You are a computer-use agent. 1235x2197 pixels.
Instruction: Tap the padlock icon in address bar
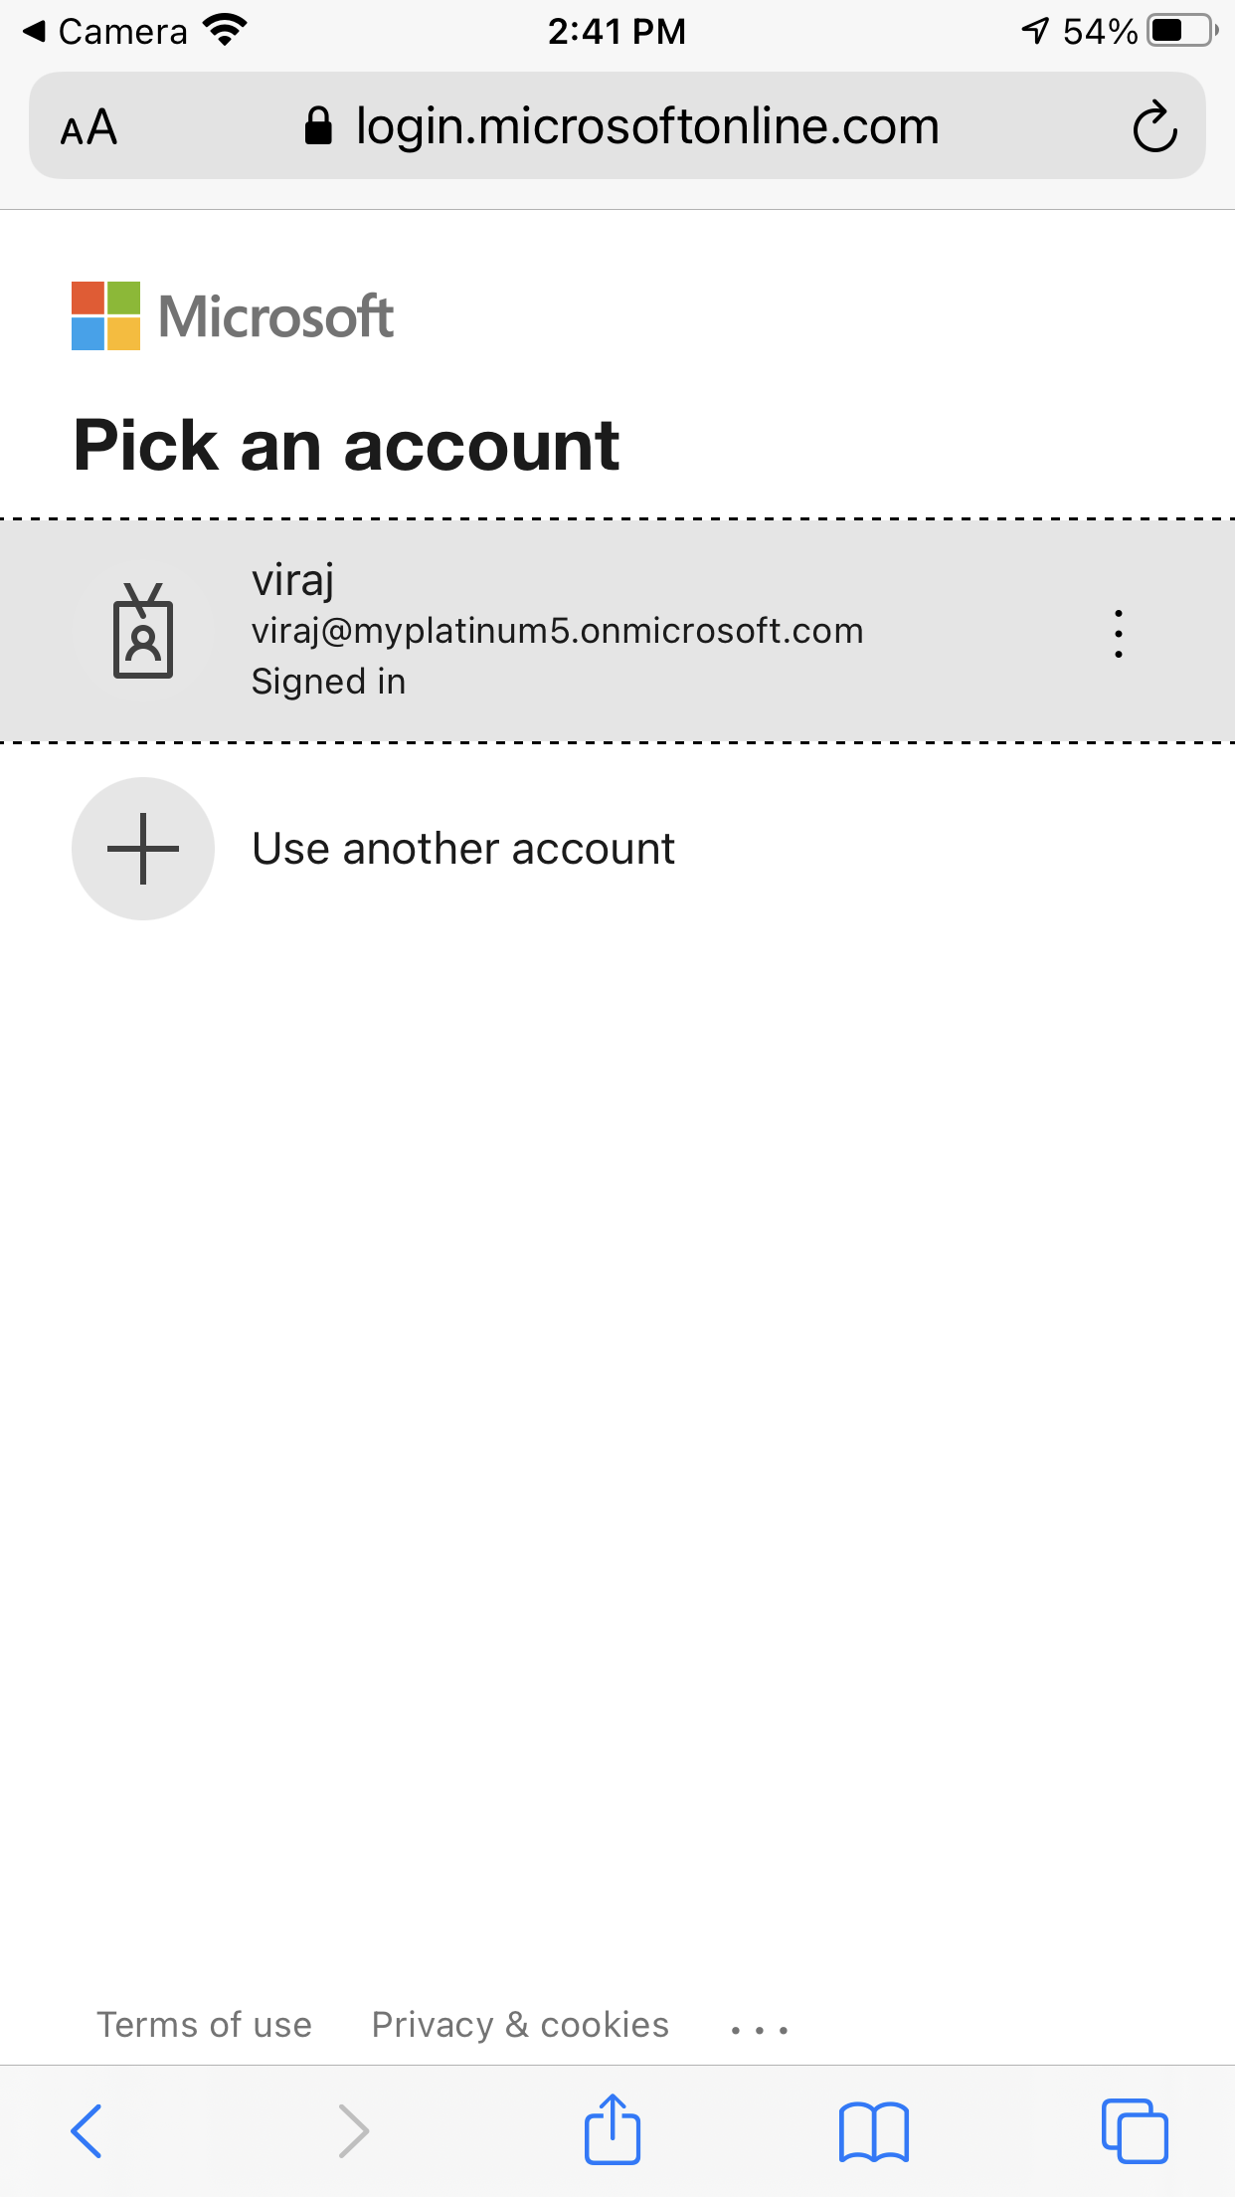(318, 126)
